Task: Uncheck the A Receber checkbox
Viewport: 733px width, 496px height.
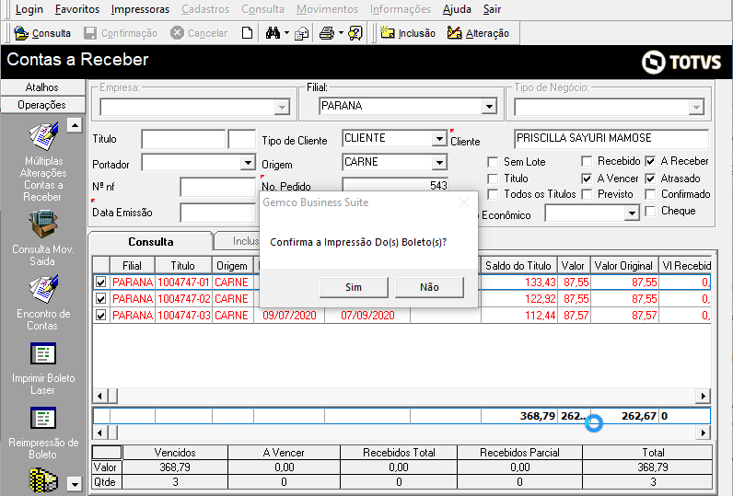Action: 650,162
